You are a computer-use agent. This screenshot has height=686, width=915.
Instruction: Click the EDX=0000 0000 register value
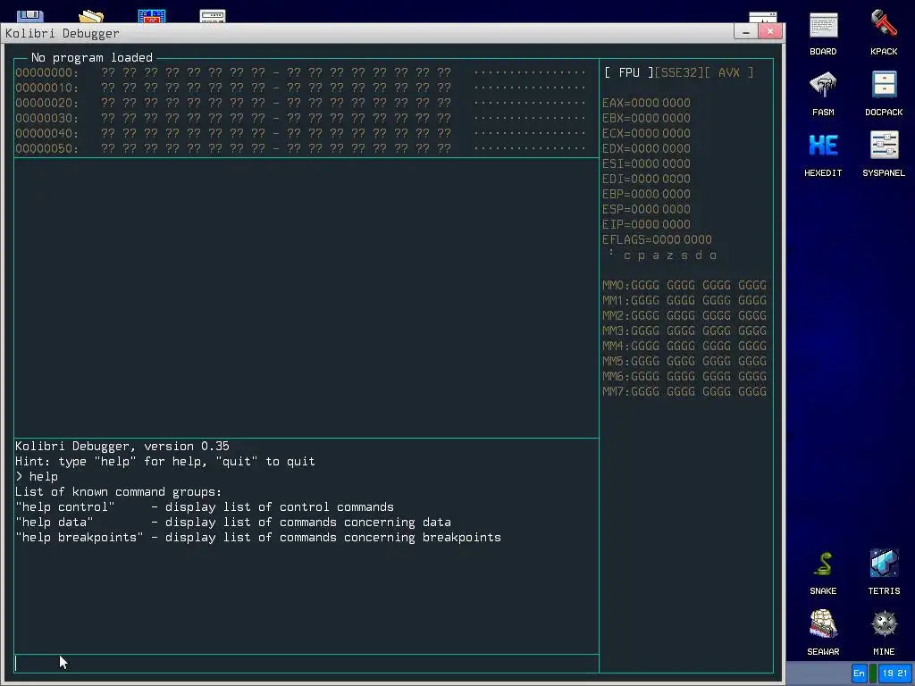click(646, 148)
